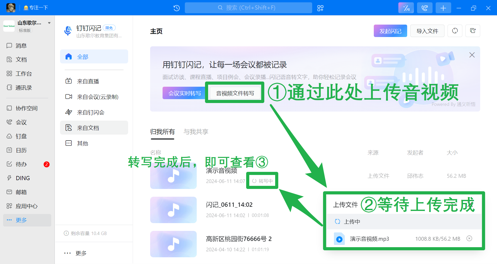Click the 发起闪记 button
The width and height of the screenshot is (497, 264).
point(390,31)
